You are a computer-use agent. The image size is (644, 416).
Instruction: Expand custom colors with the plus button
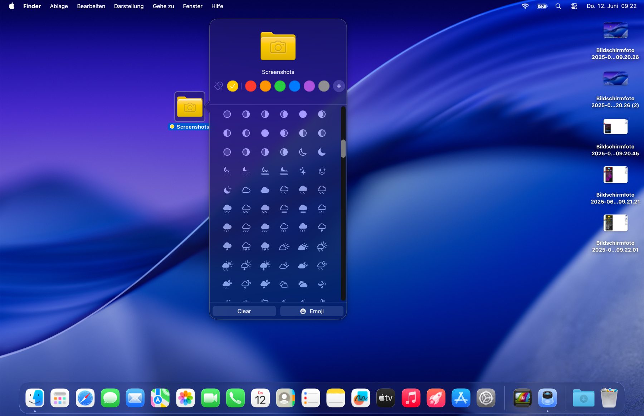pyautogui.click(x=338, y=86)
